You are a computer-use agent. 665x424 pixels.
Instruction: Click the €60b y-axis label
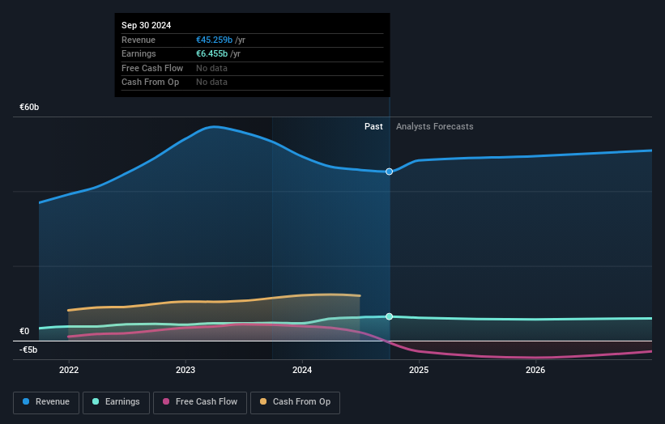click(29, 107)
